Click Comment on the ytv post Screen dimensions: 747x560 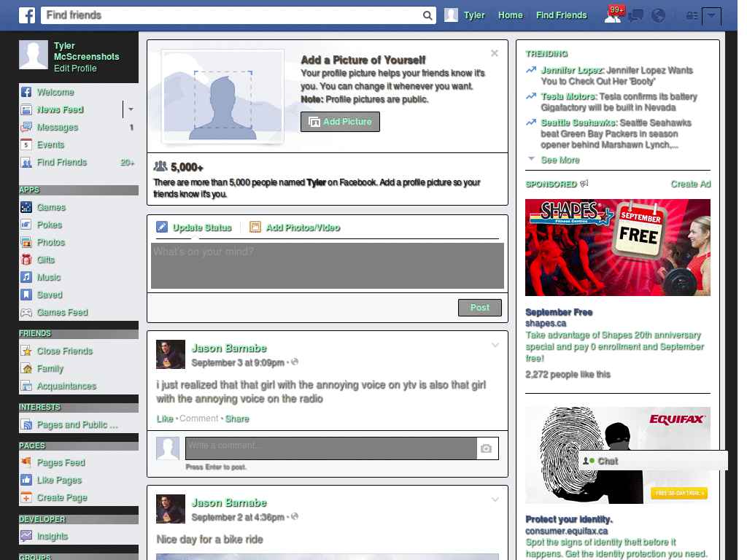point(198,419)
